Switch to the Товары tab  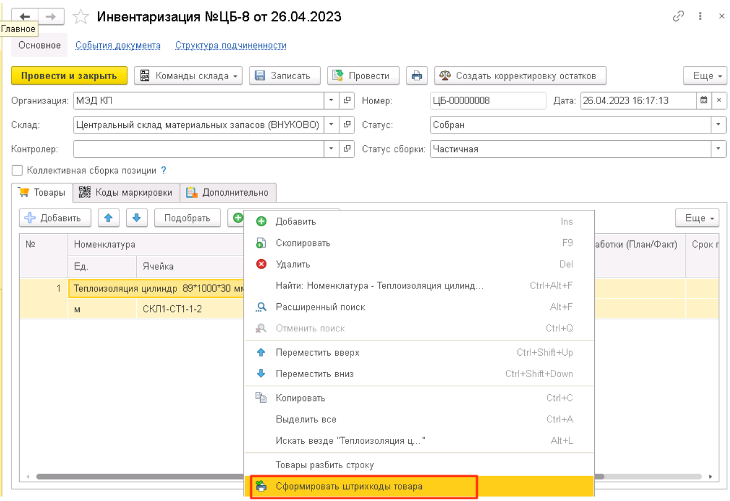(x=42, y=192)
